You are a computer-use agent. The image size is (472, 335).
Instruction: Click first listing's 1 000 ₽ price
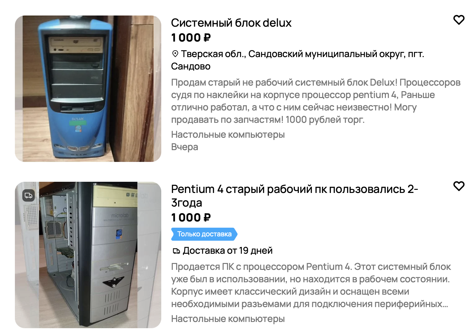[191, 38]
